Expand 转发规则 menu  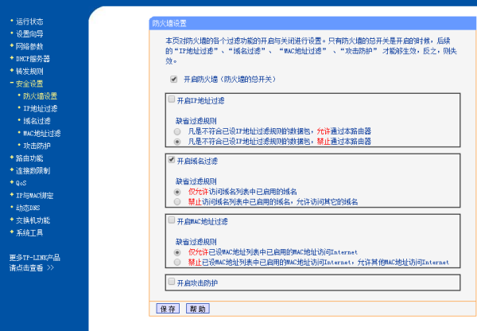point(29,72)
